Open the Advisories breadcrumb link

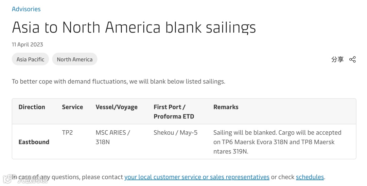26,9
